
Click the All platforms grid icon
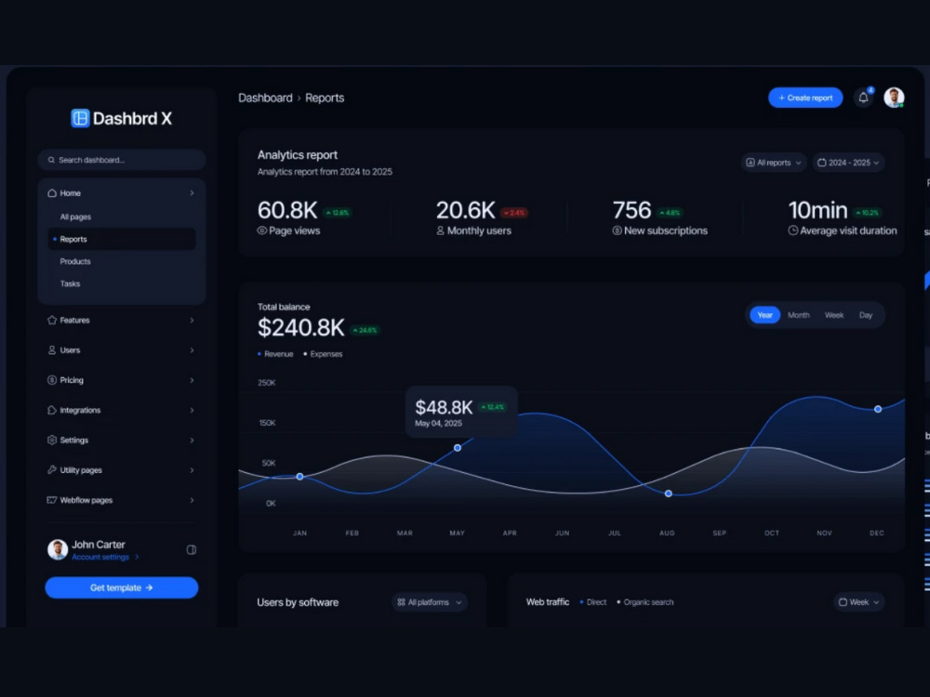coord(402,602)
